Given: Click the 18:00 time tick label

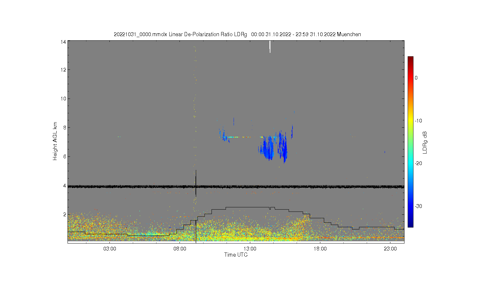Looking at the screenshot, I should (x=320, y=249).
